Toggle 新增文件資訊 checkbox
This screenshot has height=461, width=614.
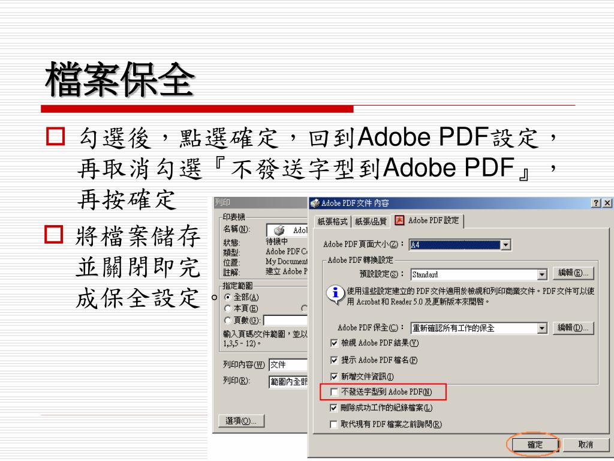click(334, 377)
